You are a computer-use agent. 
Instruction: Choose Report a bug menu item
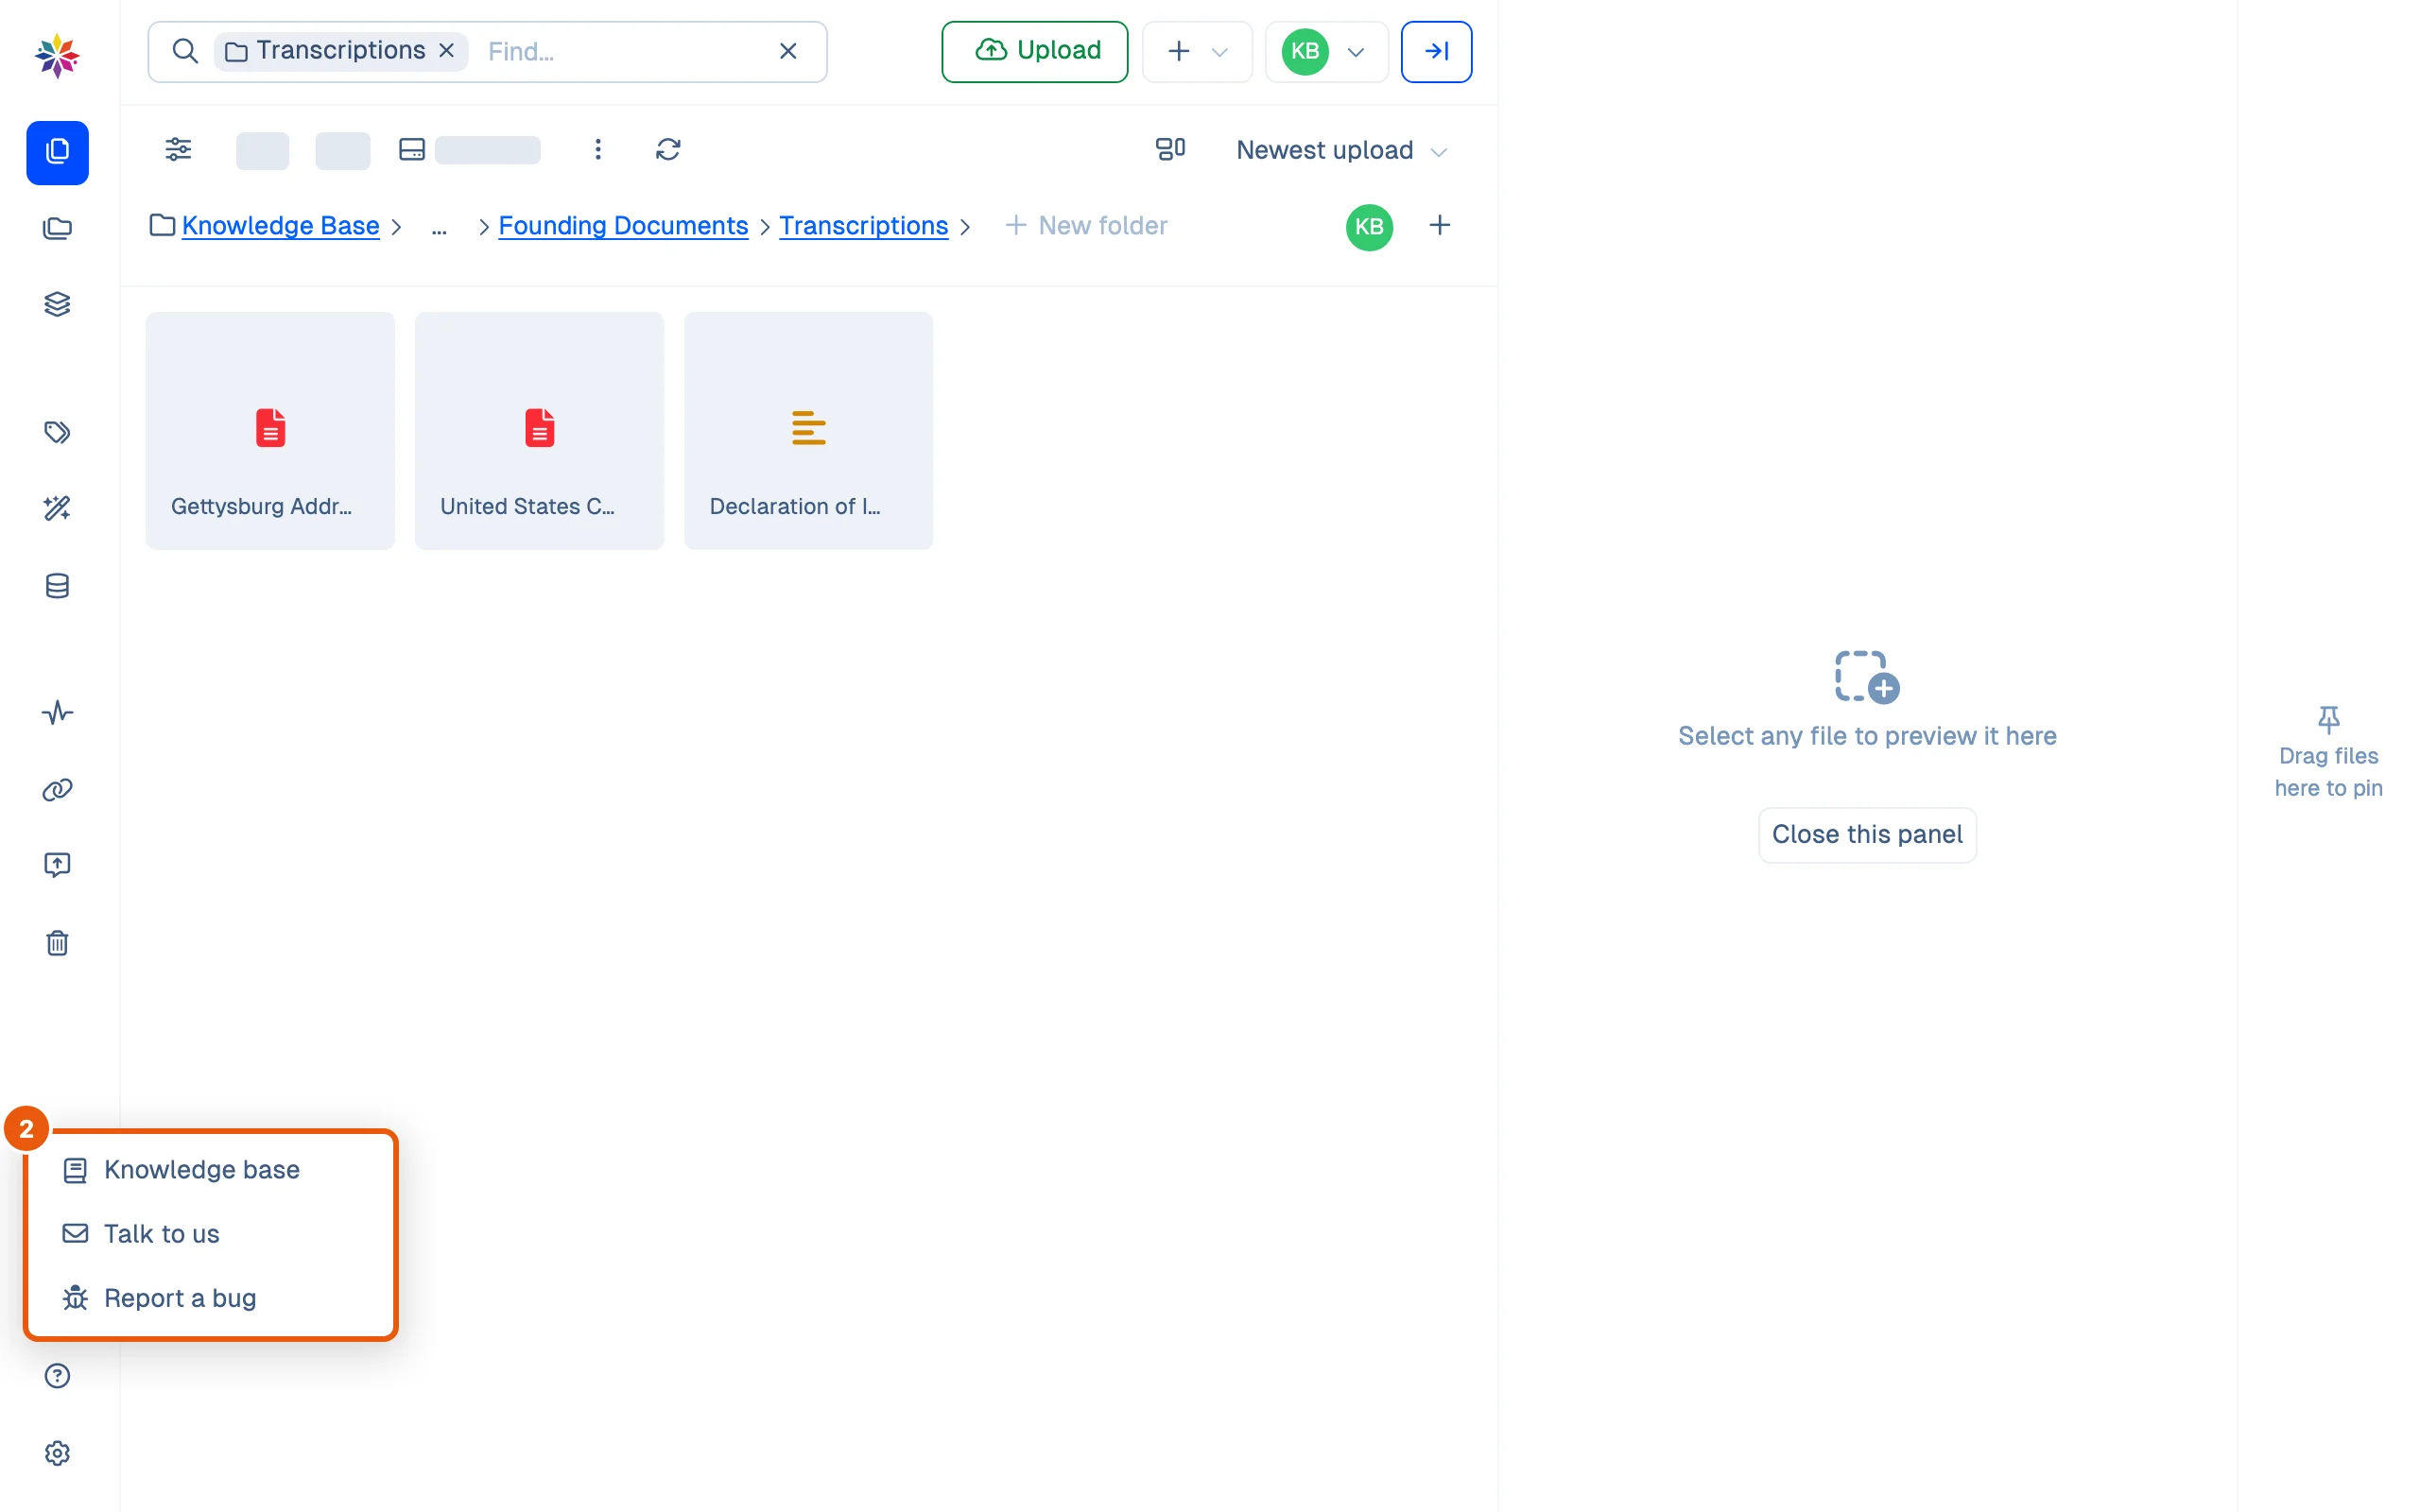point(211,1297)
